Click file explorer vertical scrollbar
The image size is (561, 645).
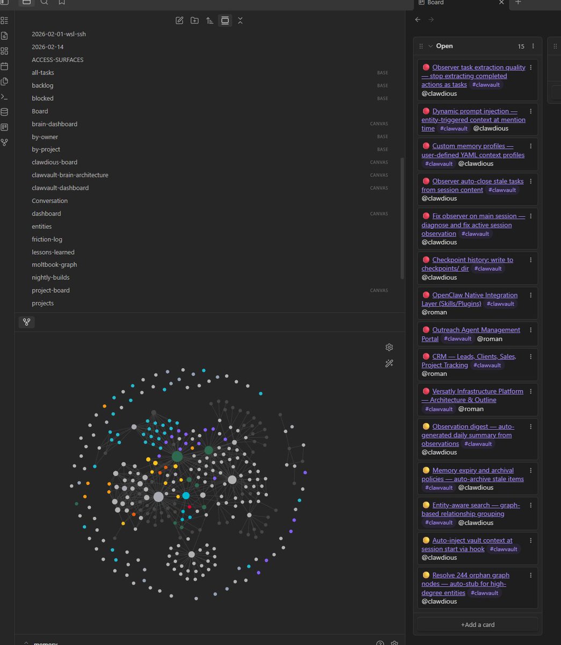[x=403, y=218]
